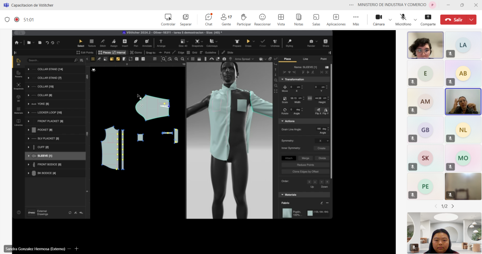482x254 pixels.
Task: Click Clone Edges by Offset
Action: click(x=305, y=172)
